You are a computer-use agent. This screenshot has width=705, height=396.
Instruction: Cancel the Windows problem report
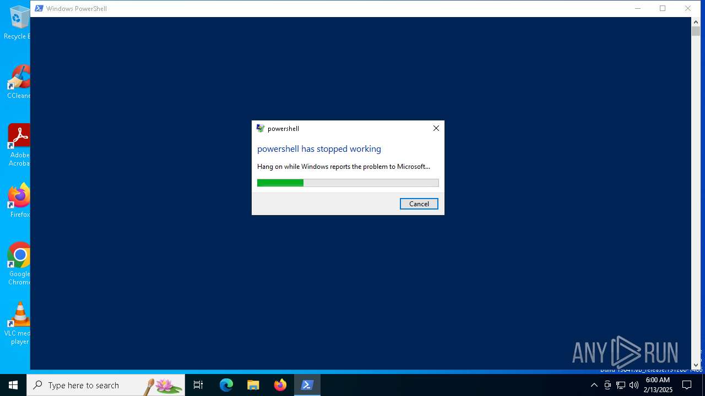coord(419,204)
